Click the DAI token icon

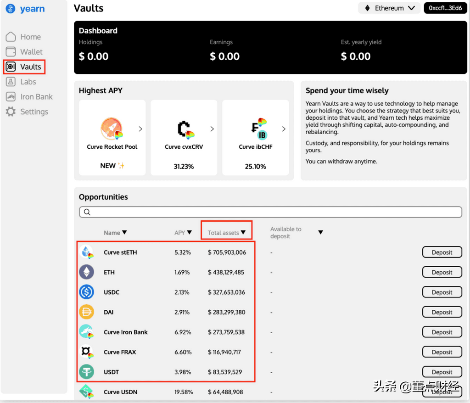coord(87,312)
